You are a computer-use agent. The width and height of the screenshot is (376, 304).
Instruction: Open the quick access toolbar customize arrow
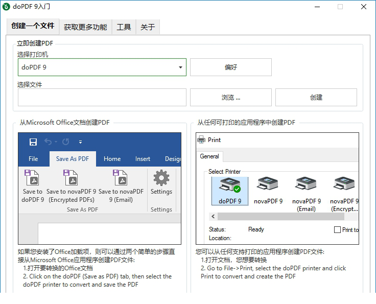pos(80,142)
